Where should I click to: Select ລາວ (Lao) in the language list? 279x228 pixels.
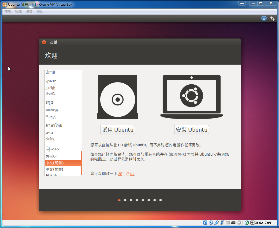tap(63, 133)
